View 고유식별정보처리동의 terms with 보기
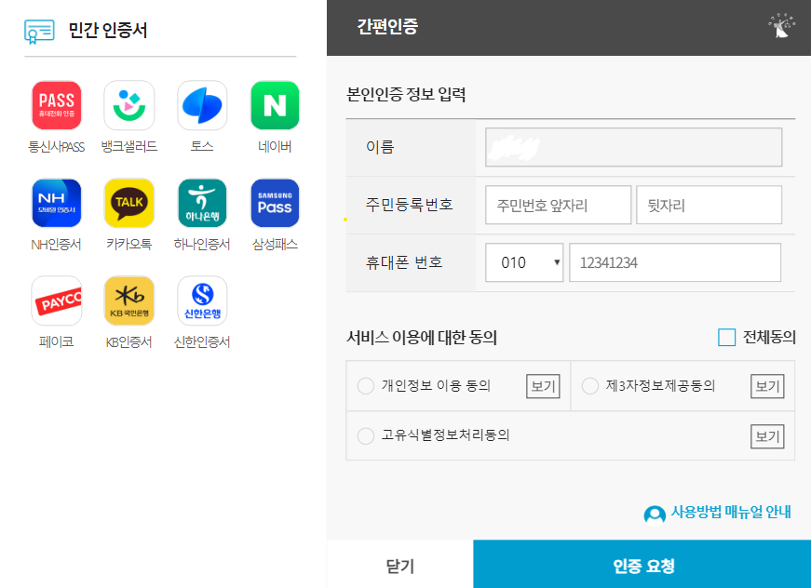This screenshot has width=811, height=588. point(767,436)
